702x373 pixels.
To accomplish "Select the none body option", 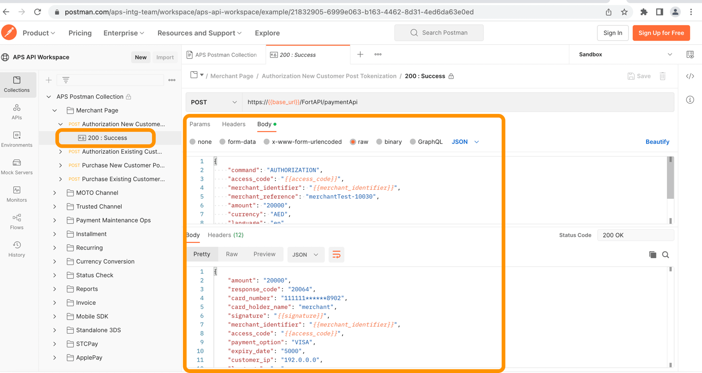I will click(193, 142).
